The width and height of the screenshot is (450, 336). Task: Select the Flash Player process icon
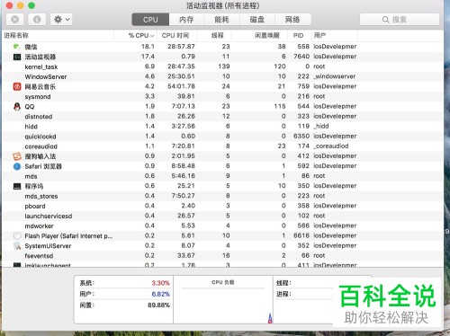(x=17, y=236)
